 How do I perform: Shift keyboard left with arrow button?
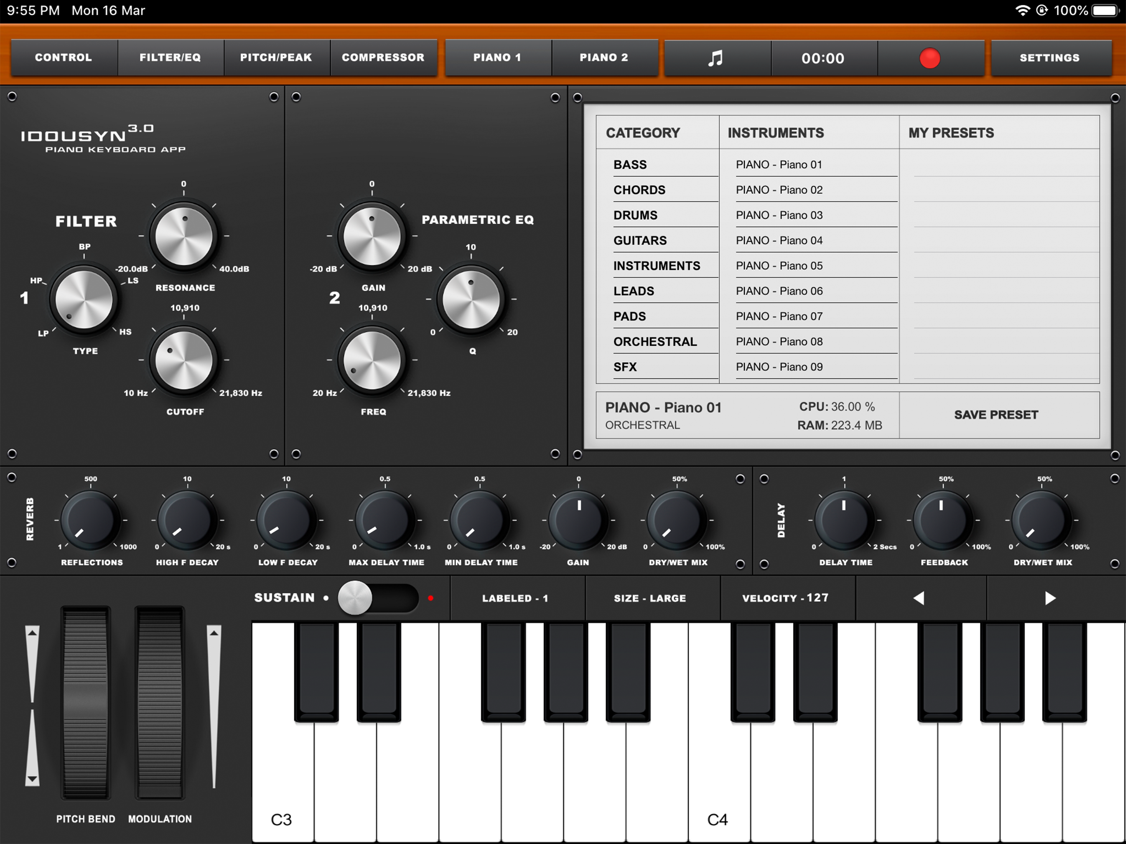[920, 598]
